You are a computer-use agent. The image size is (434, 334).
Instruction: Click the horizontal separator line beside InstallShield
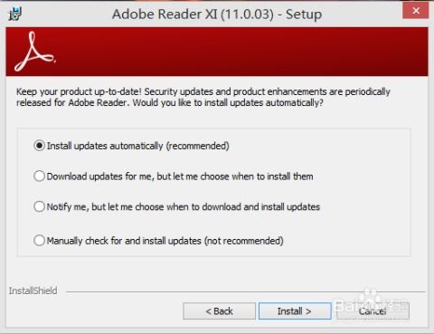pos(246,291)
